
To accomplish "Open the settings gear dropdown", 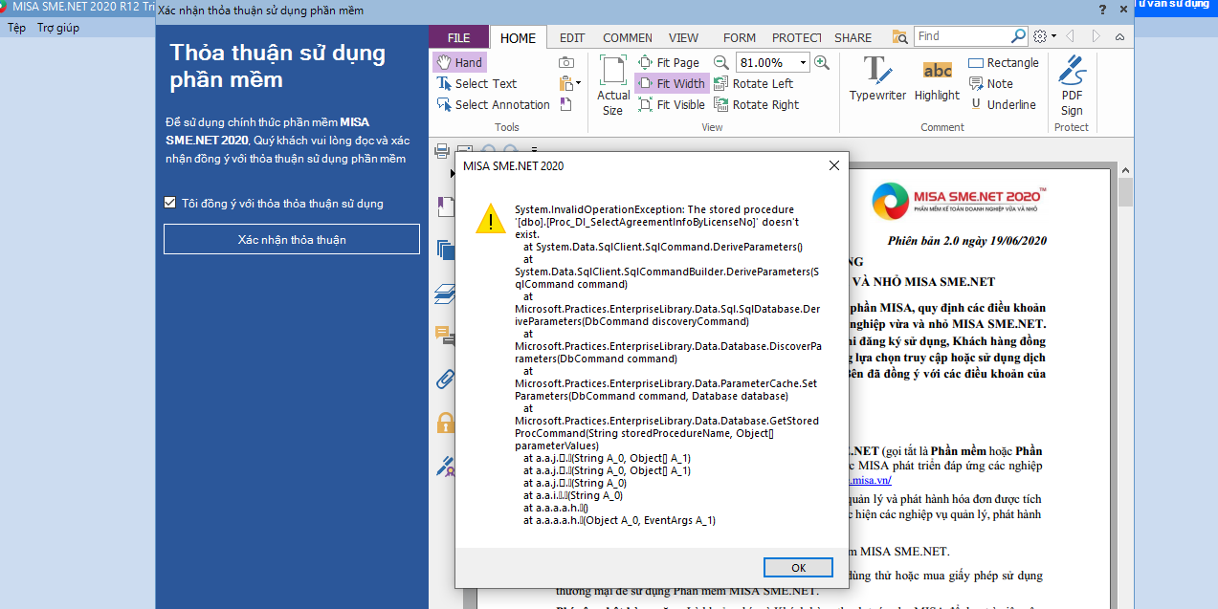I will tap(1045, 36).
